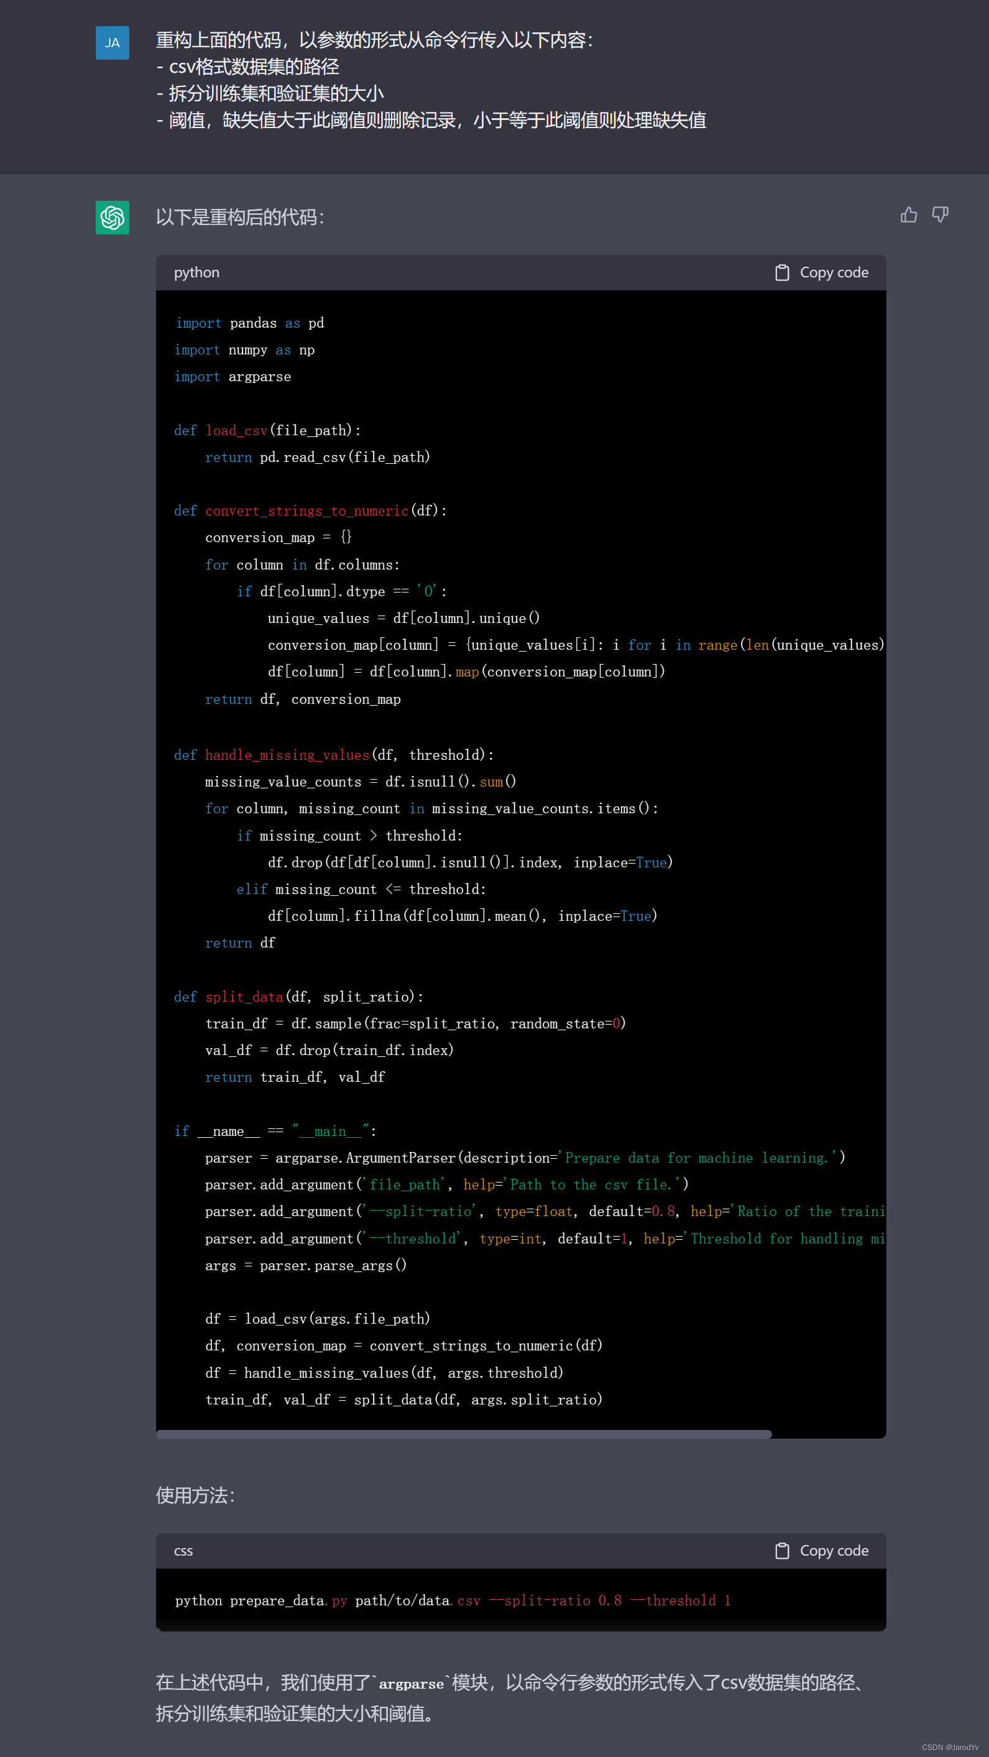
Task: Click clipboard icon in python code header
Action: 781,273
